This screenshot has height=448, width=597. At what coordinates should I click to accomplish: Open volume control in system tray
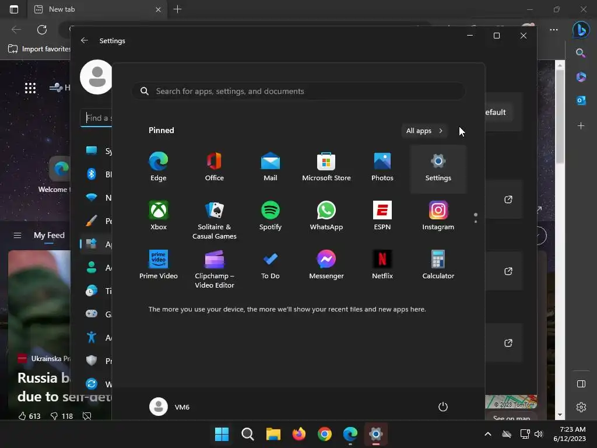538,434
